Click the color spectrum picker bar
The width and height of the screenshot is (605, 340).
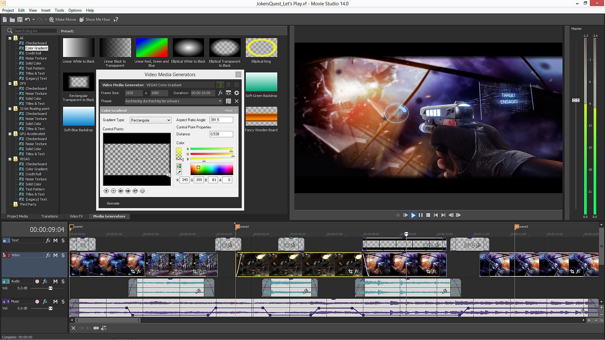(212, 170)
